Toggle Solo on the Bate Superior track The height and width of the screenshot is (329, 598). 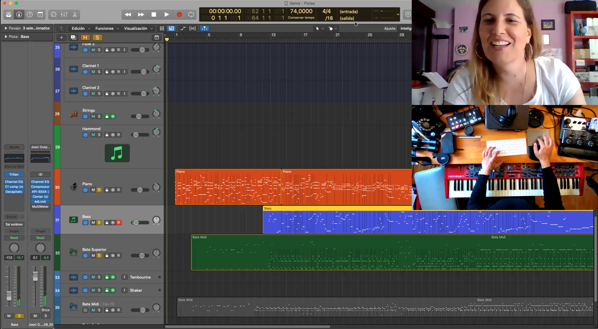click(x=99, y=255)
